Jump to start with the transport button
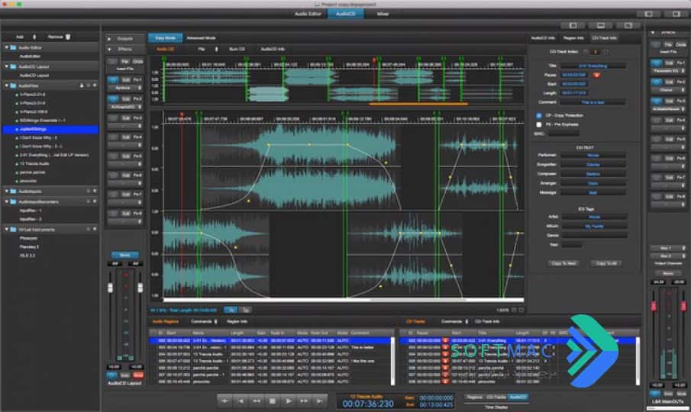The width and height of the screenshot is (691, 412). tap(224, 401)
